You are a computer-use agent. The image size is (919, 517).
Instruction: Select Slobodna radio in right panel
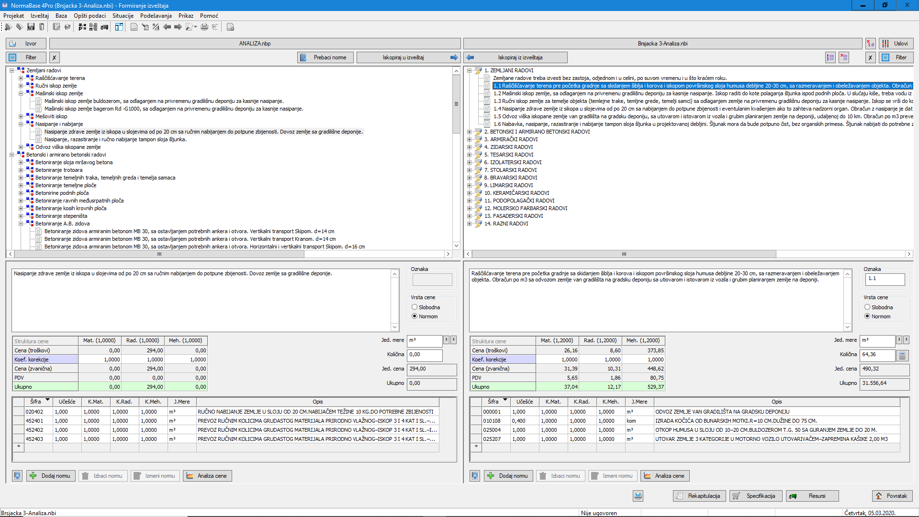[867, 307]
